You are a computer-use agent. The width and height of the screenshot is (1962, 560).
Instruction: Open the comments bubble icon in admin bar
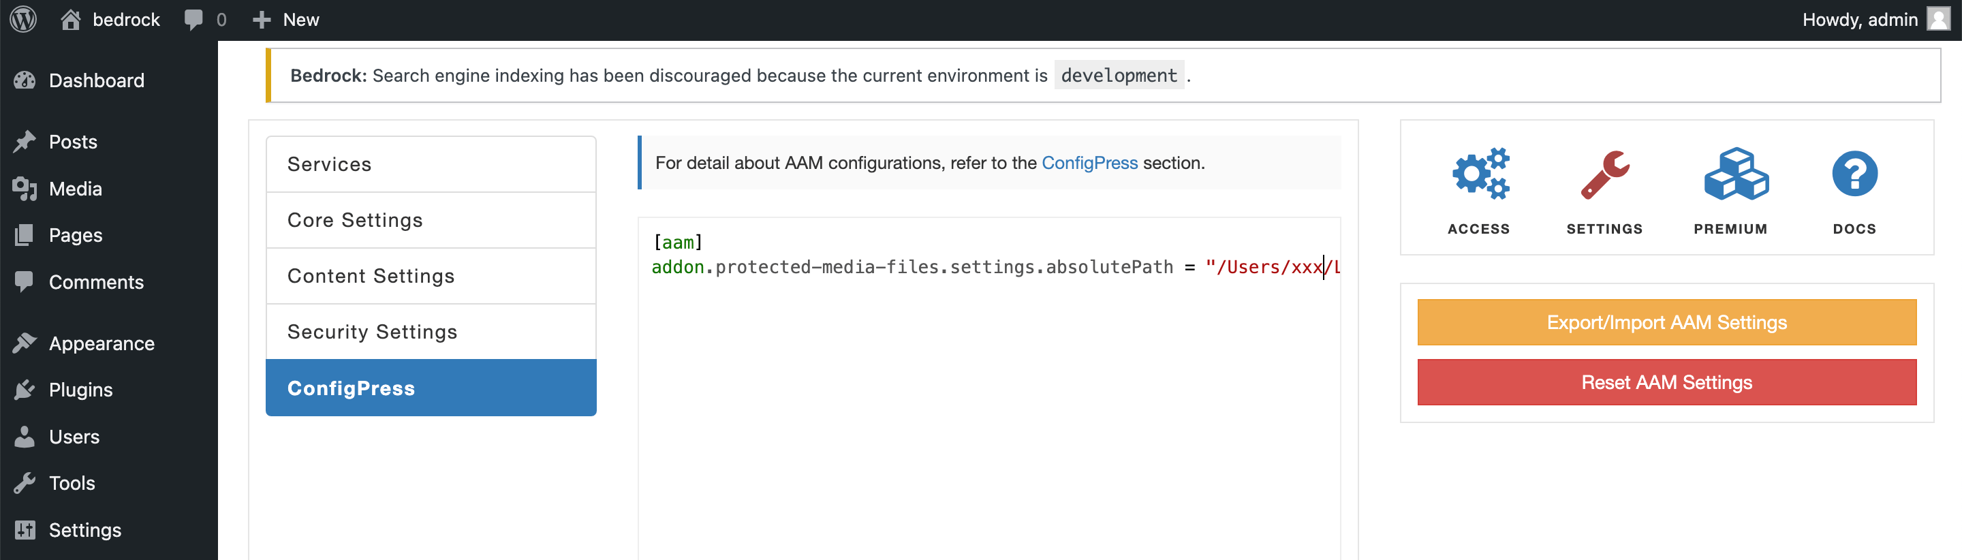[x=193, y=20]
